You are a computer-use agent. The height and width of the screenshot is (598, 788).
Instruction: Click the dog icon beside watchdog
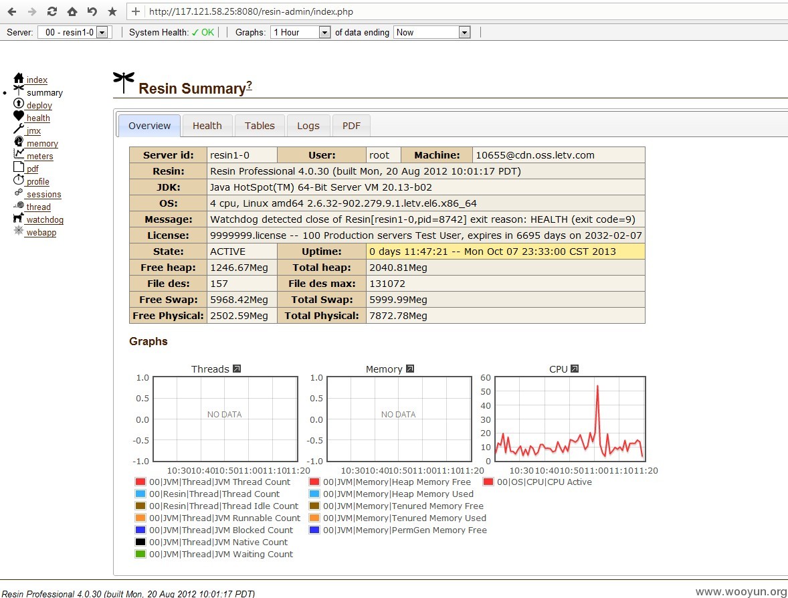(19, 217)
